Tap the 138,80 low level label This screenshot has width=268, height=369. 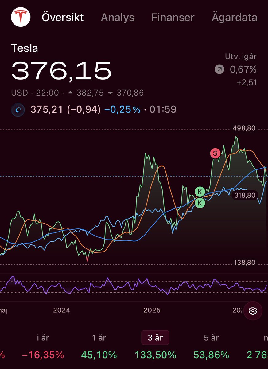[x=244, y=262]
